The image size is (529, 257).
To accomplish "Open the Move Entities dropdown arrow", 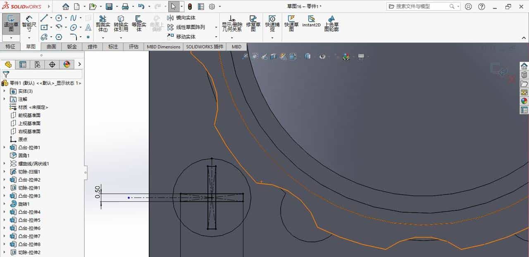I will (x=216, y=37).
